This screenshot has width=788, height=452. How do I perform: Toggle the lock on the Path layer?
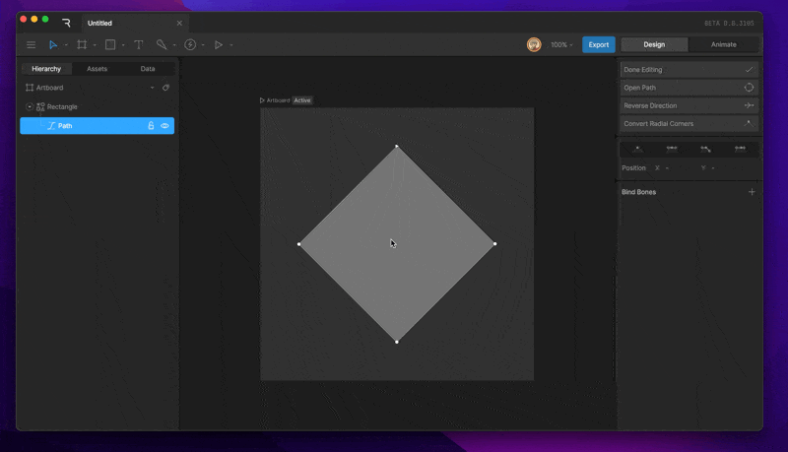151,126
